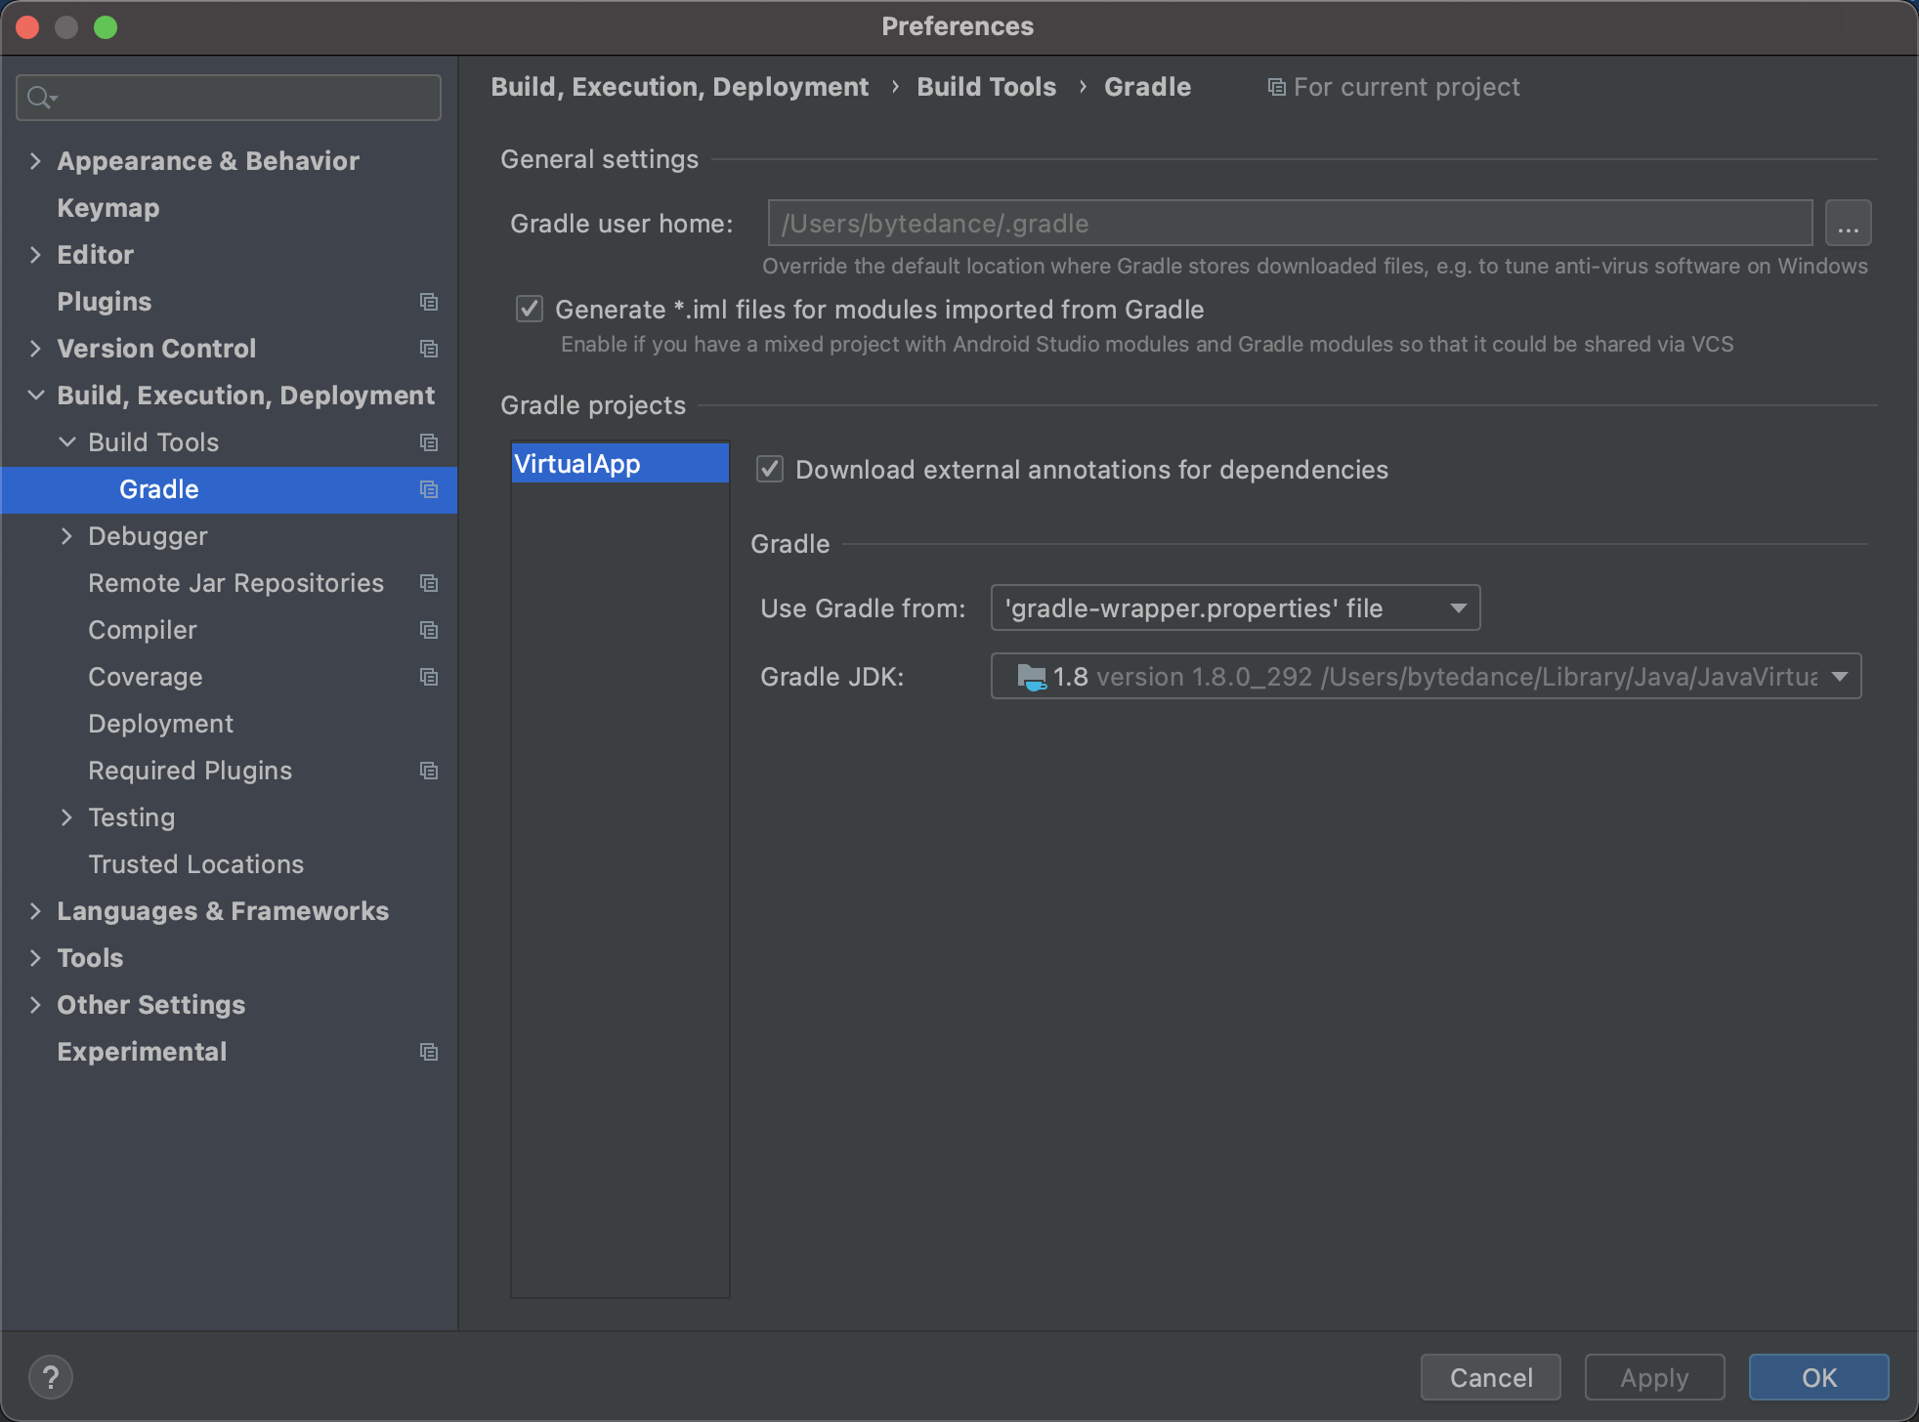Click the project-scope icon beside Coverage

(428, 677)
